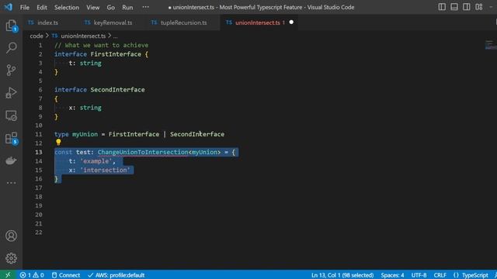
Task: Click ChangeUnionToIntersection type reference
Action: click(x=143, y=152)
